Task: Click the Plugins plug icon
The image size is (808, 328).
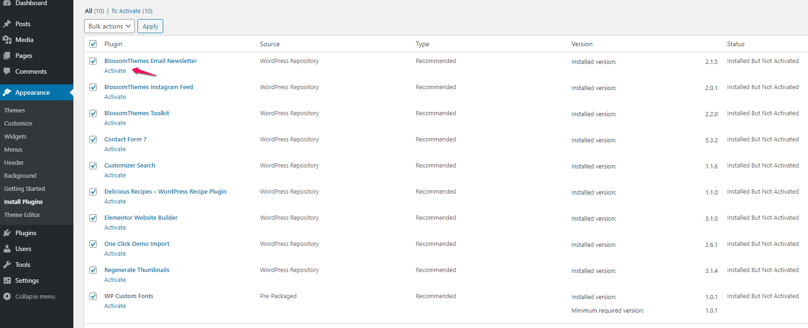Action: pyautogui.click(x=7, y=233)
